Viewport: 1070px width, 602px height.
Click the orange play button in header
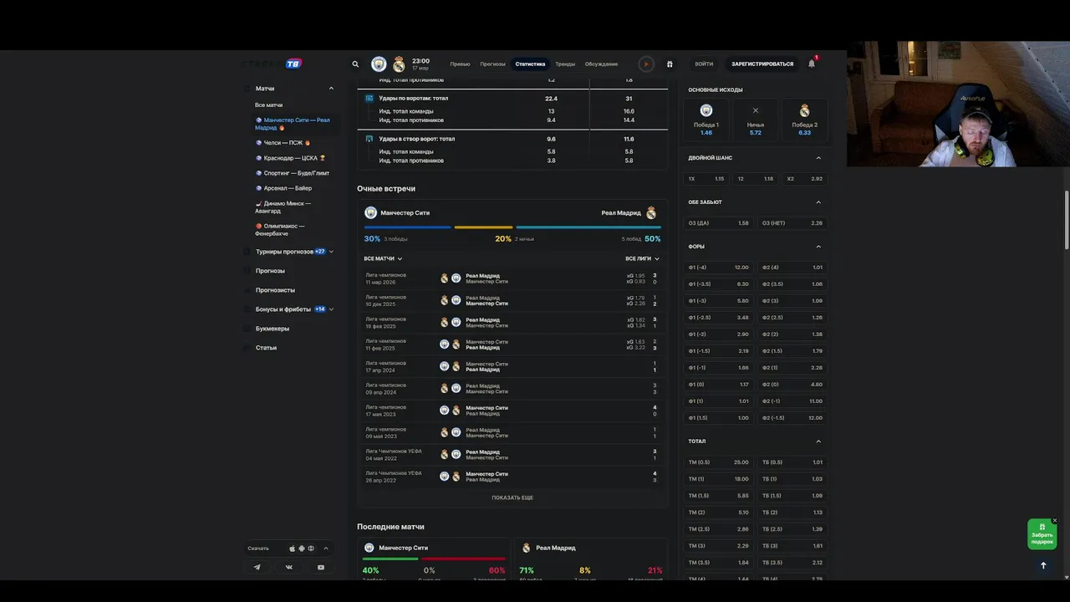pos(646,64)
